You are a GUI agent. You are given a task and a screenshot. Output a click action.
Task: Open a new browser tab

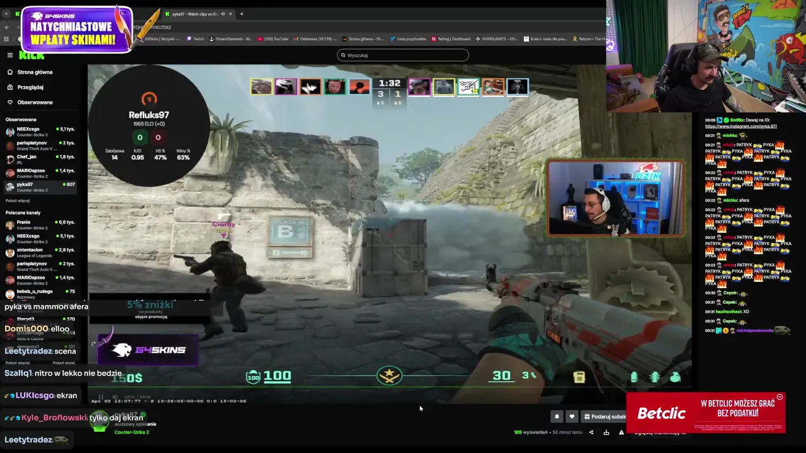pyautogui.click(x=241, y=14)
